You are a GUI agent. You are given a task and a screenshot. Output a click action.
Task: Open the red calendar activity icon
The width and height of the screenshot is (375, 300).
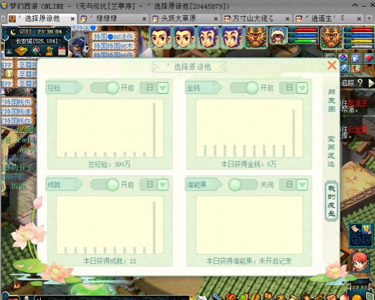pos(62,51)
